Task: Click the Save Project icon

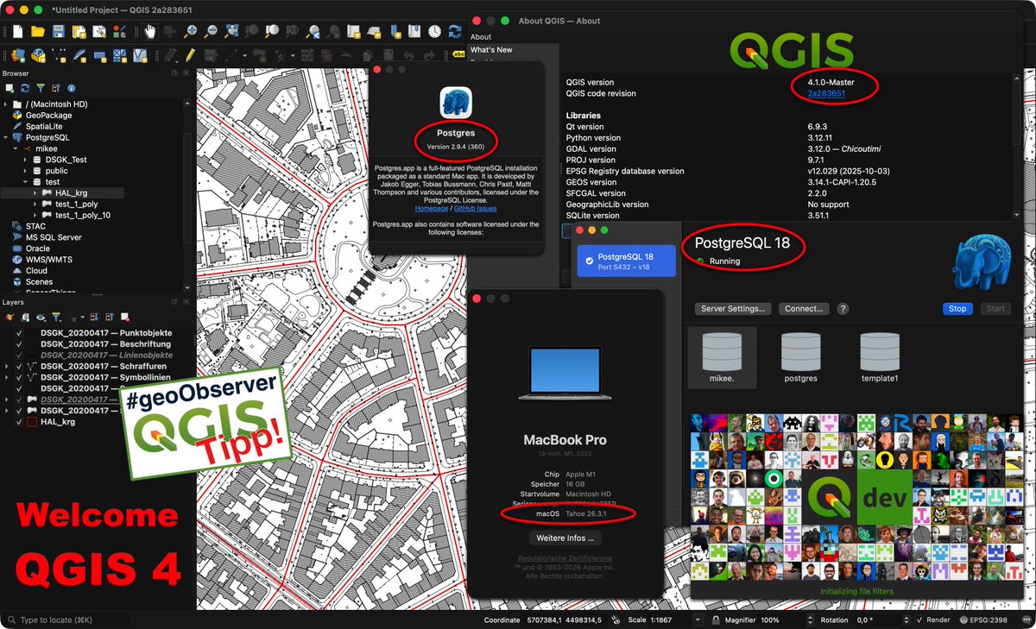Action: [x=57, y=30]
